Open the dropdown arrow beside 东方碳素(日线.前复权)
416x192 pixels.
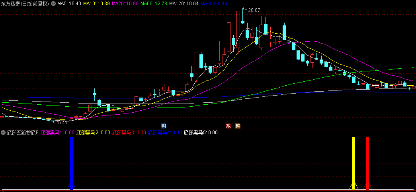[53, 4]
